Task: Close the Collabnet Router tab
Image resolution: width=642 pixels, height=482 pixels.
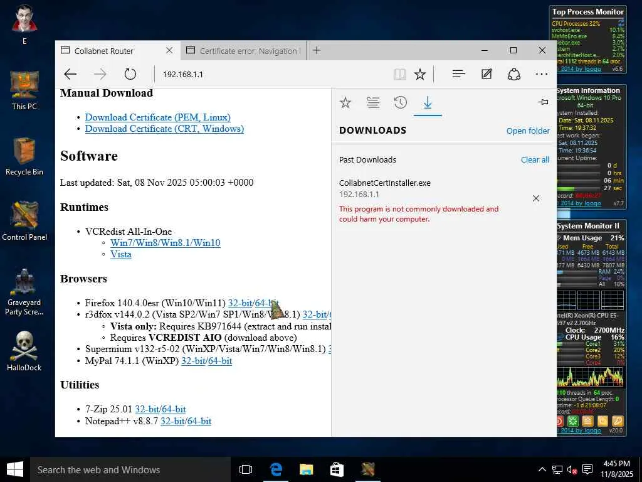Action: coord(169,50)
